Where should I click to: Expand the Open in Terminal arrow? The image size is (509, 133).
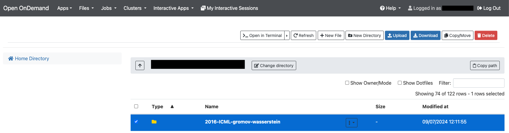(287, 35)
